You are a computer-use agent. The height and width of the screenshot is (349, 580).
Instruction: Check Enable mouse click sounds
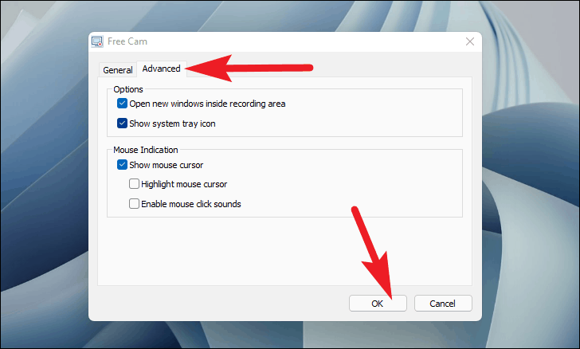click(134, 204)
